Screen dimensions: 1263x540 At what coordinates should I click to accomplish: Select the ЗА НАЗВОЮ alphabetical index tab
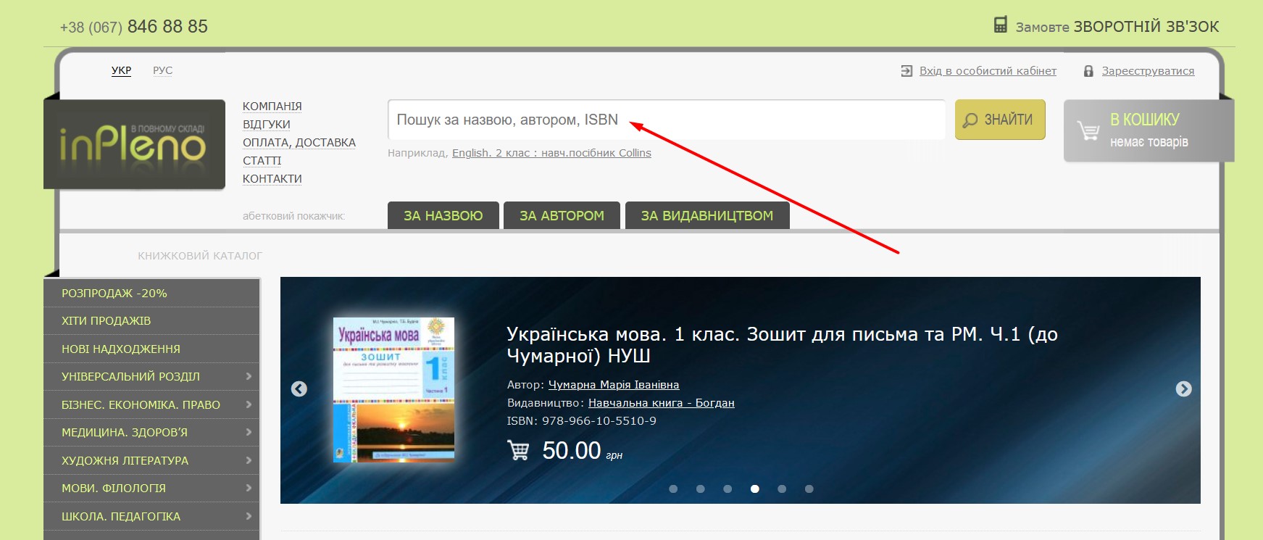[443, 215]
